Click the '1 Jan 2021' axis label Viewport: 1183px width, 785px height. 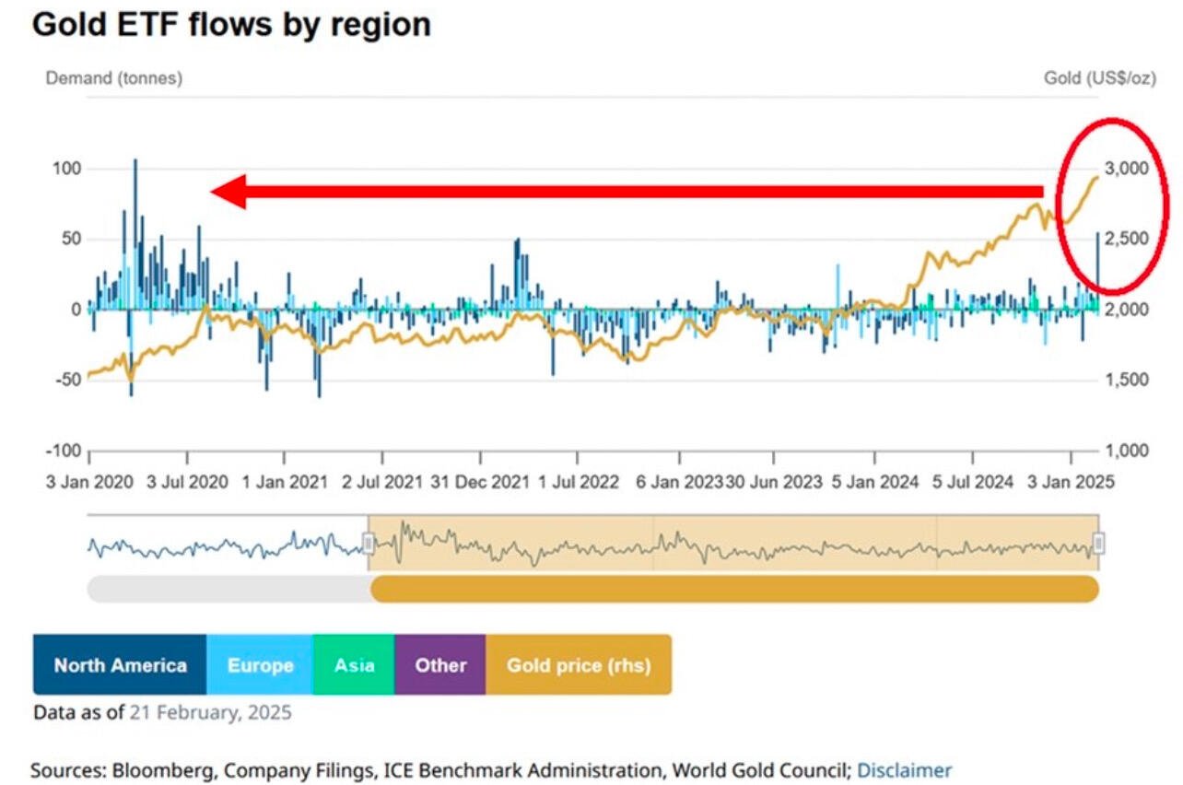click(284, 482)
